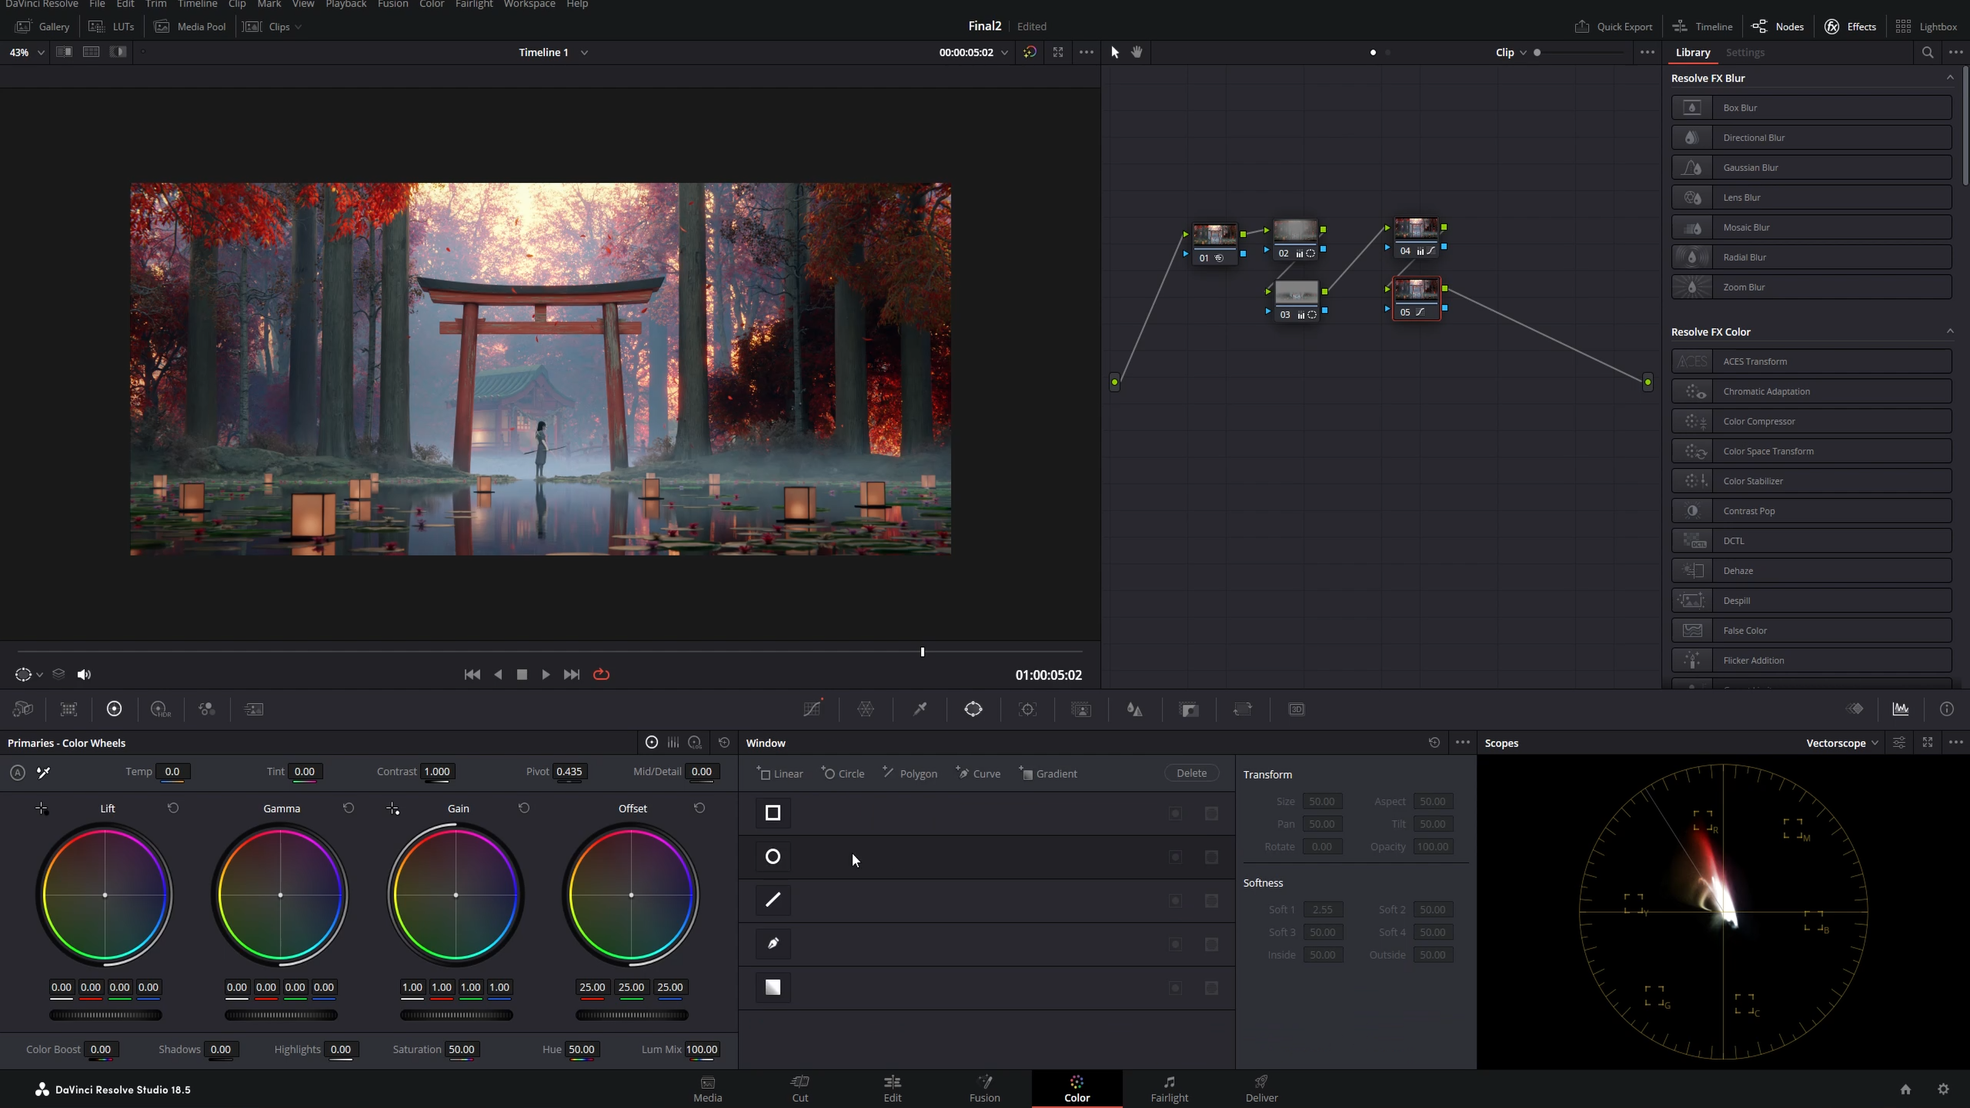The height and width of the screenshot is (1108, 1970).
Task: Collapse the Resolve FX Color section
Action: pos(1950,331)
